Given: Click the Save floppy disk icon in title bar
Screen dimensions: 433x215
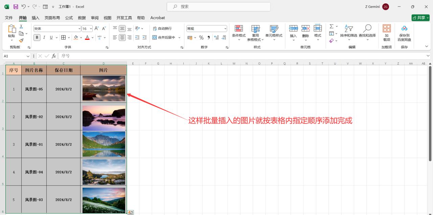Looking at the screenshot, I should (x=16, y=6).
